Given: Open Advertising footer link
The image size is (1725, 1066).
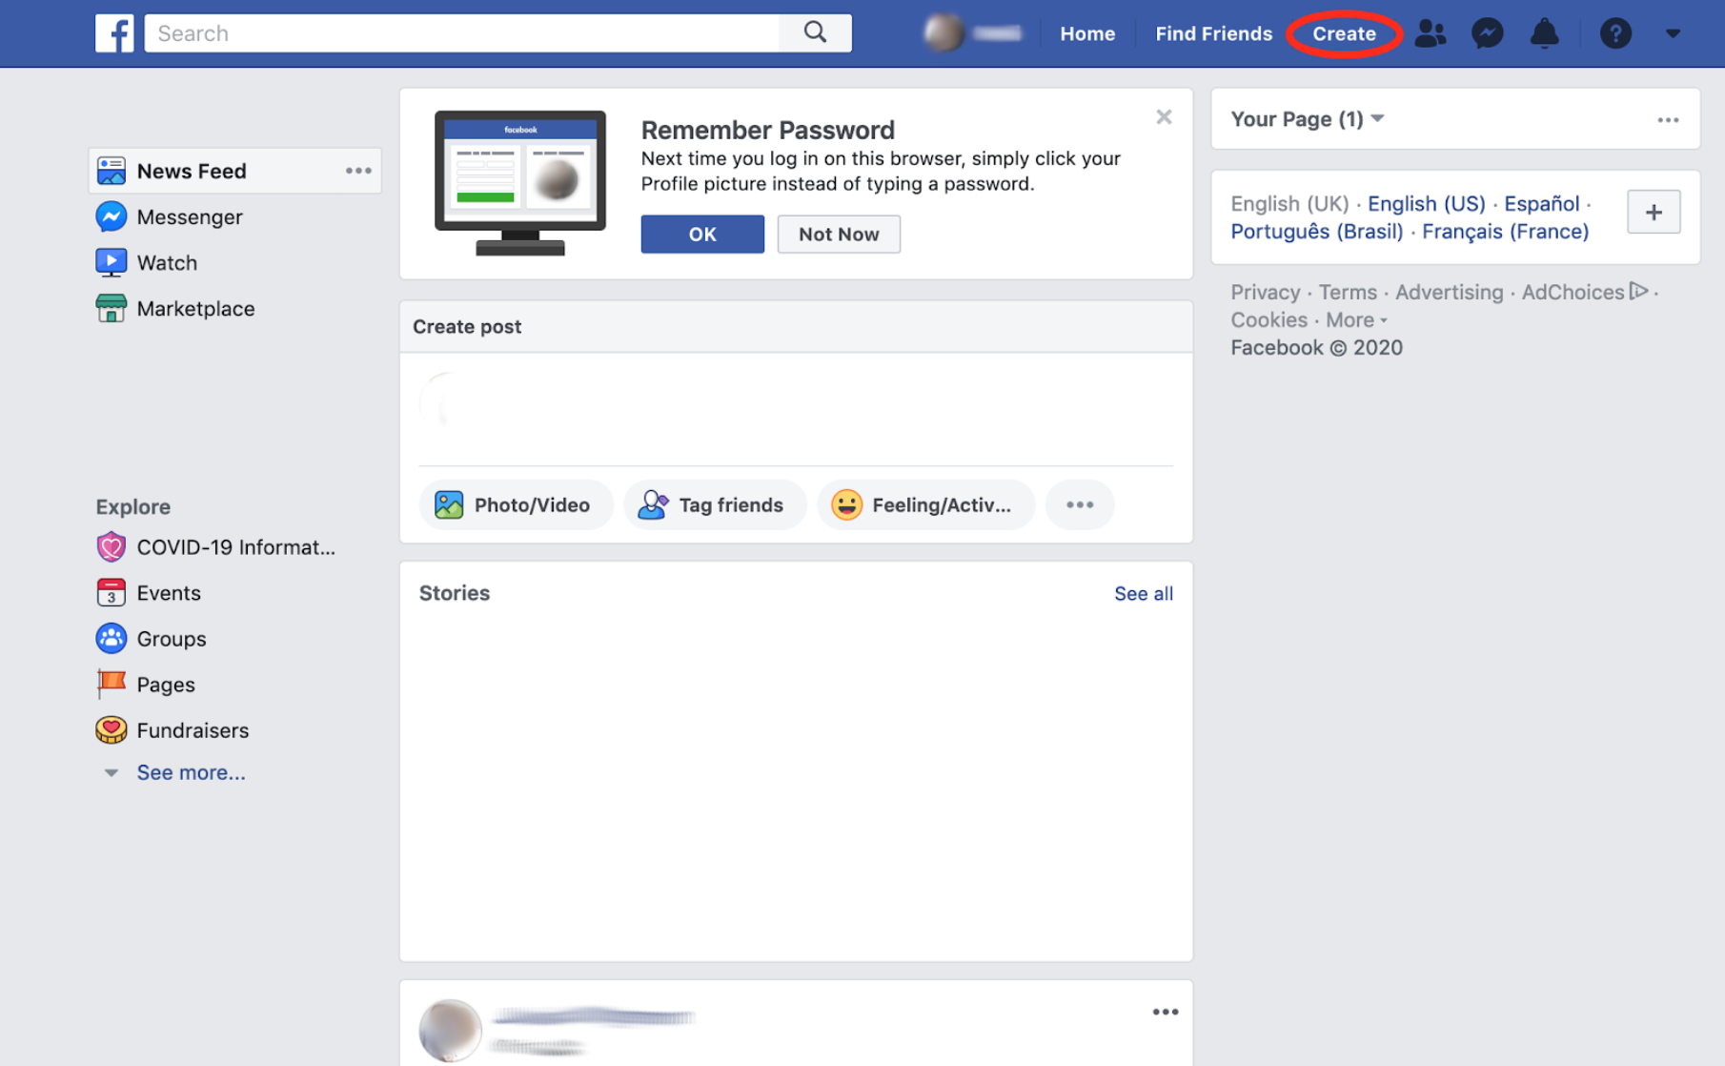Looking at the screenshot, I should click(x=1449, y=292).
